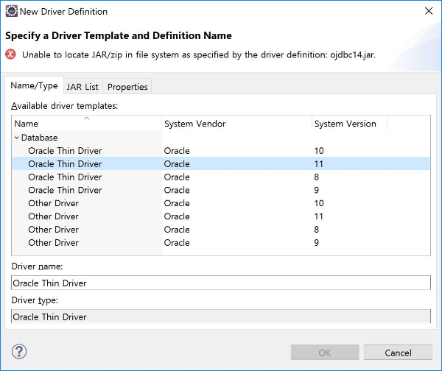Select Oracle Thin Driver version 9

click(x=221, y=190)
